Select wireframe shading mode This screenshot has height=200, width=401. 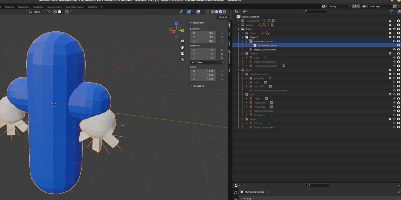pyautogui.click(x=213, y=12)
